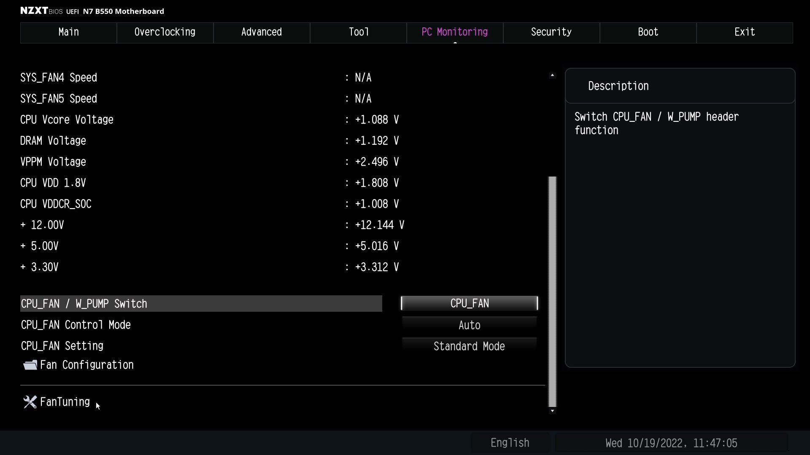
Task: Click the SYS_FAN4 Speed row
Action: point(59,78)
